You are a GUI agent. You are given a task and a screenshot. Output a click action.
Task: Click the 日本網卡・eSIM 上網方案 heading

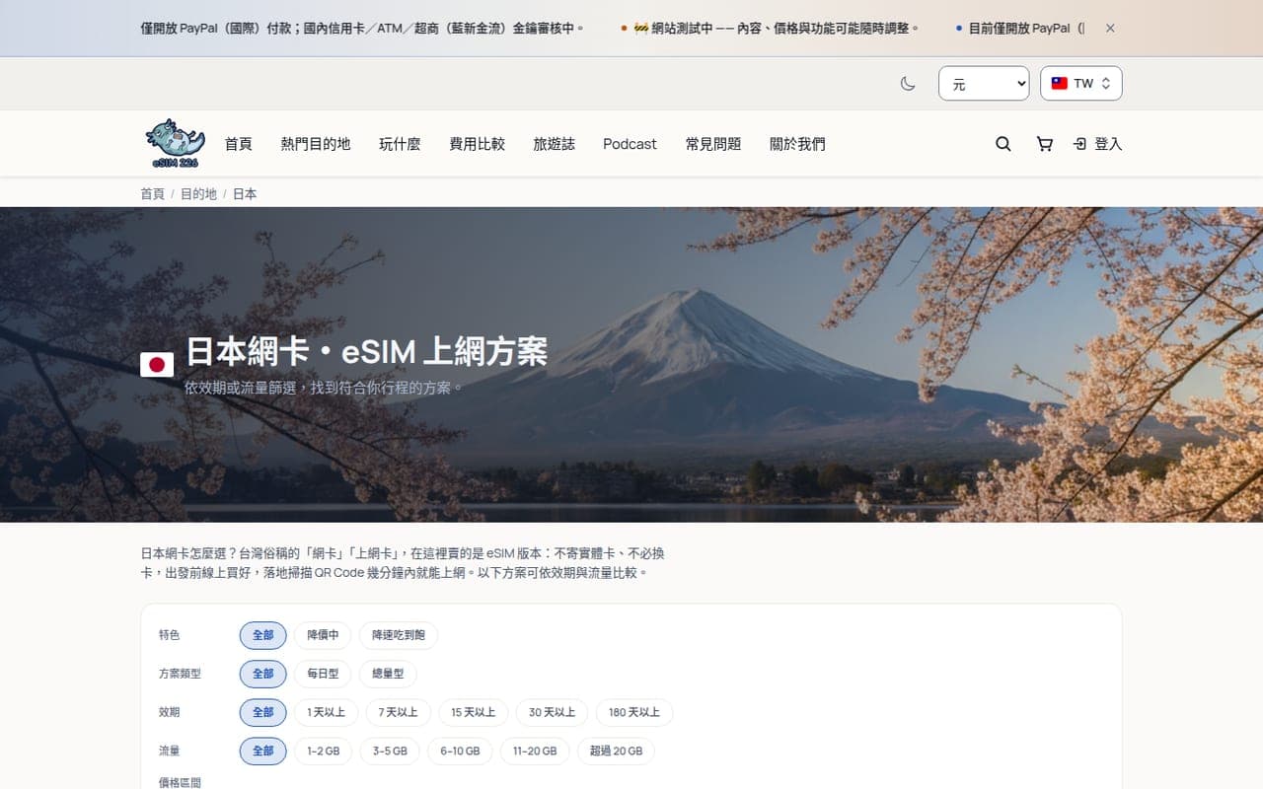point(366,350)
